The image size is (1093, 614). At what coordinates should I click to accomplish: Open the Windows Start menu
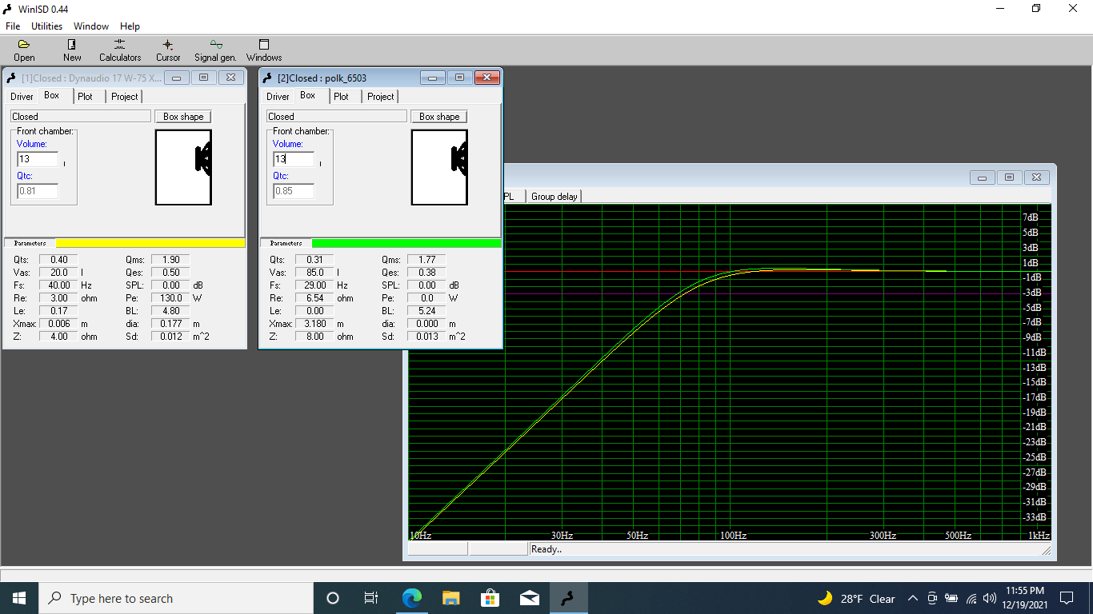[x=19, y=598]
